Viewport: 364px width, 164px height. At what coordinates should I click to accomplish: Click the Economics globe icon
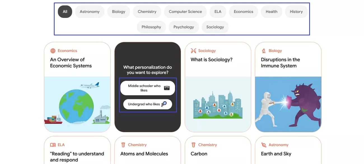coord(53,51)
